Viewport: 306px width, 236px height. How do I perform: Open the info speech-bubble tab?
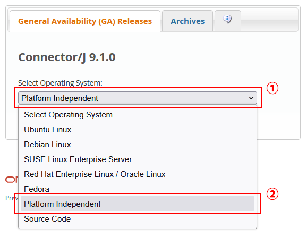click(x=228, y=21)
